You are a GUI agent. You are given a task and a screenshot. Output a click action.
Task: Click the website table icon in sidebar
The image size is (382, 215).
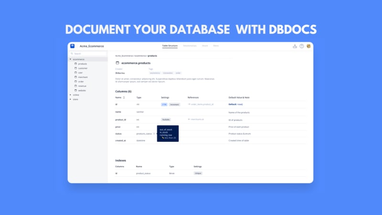click(x=75, y=90)
